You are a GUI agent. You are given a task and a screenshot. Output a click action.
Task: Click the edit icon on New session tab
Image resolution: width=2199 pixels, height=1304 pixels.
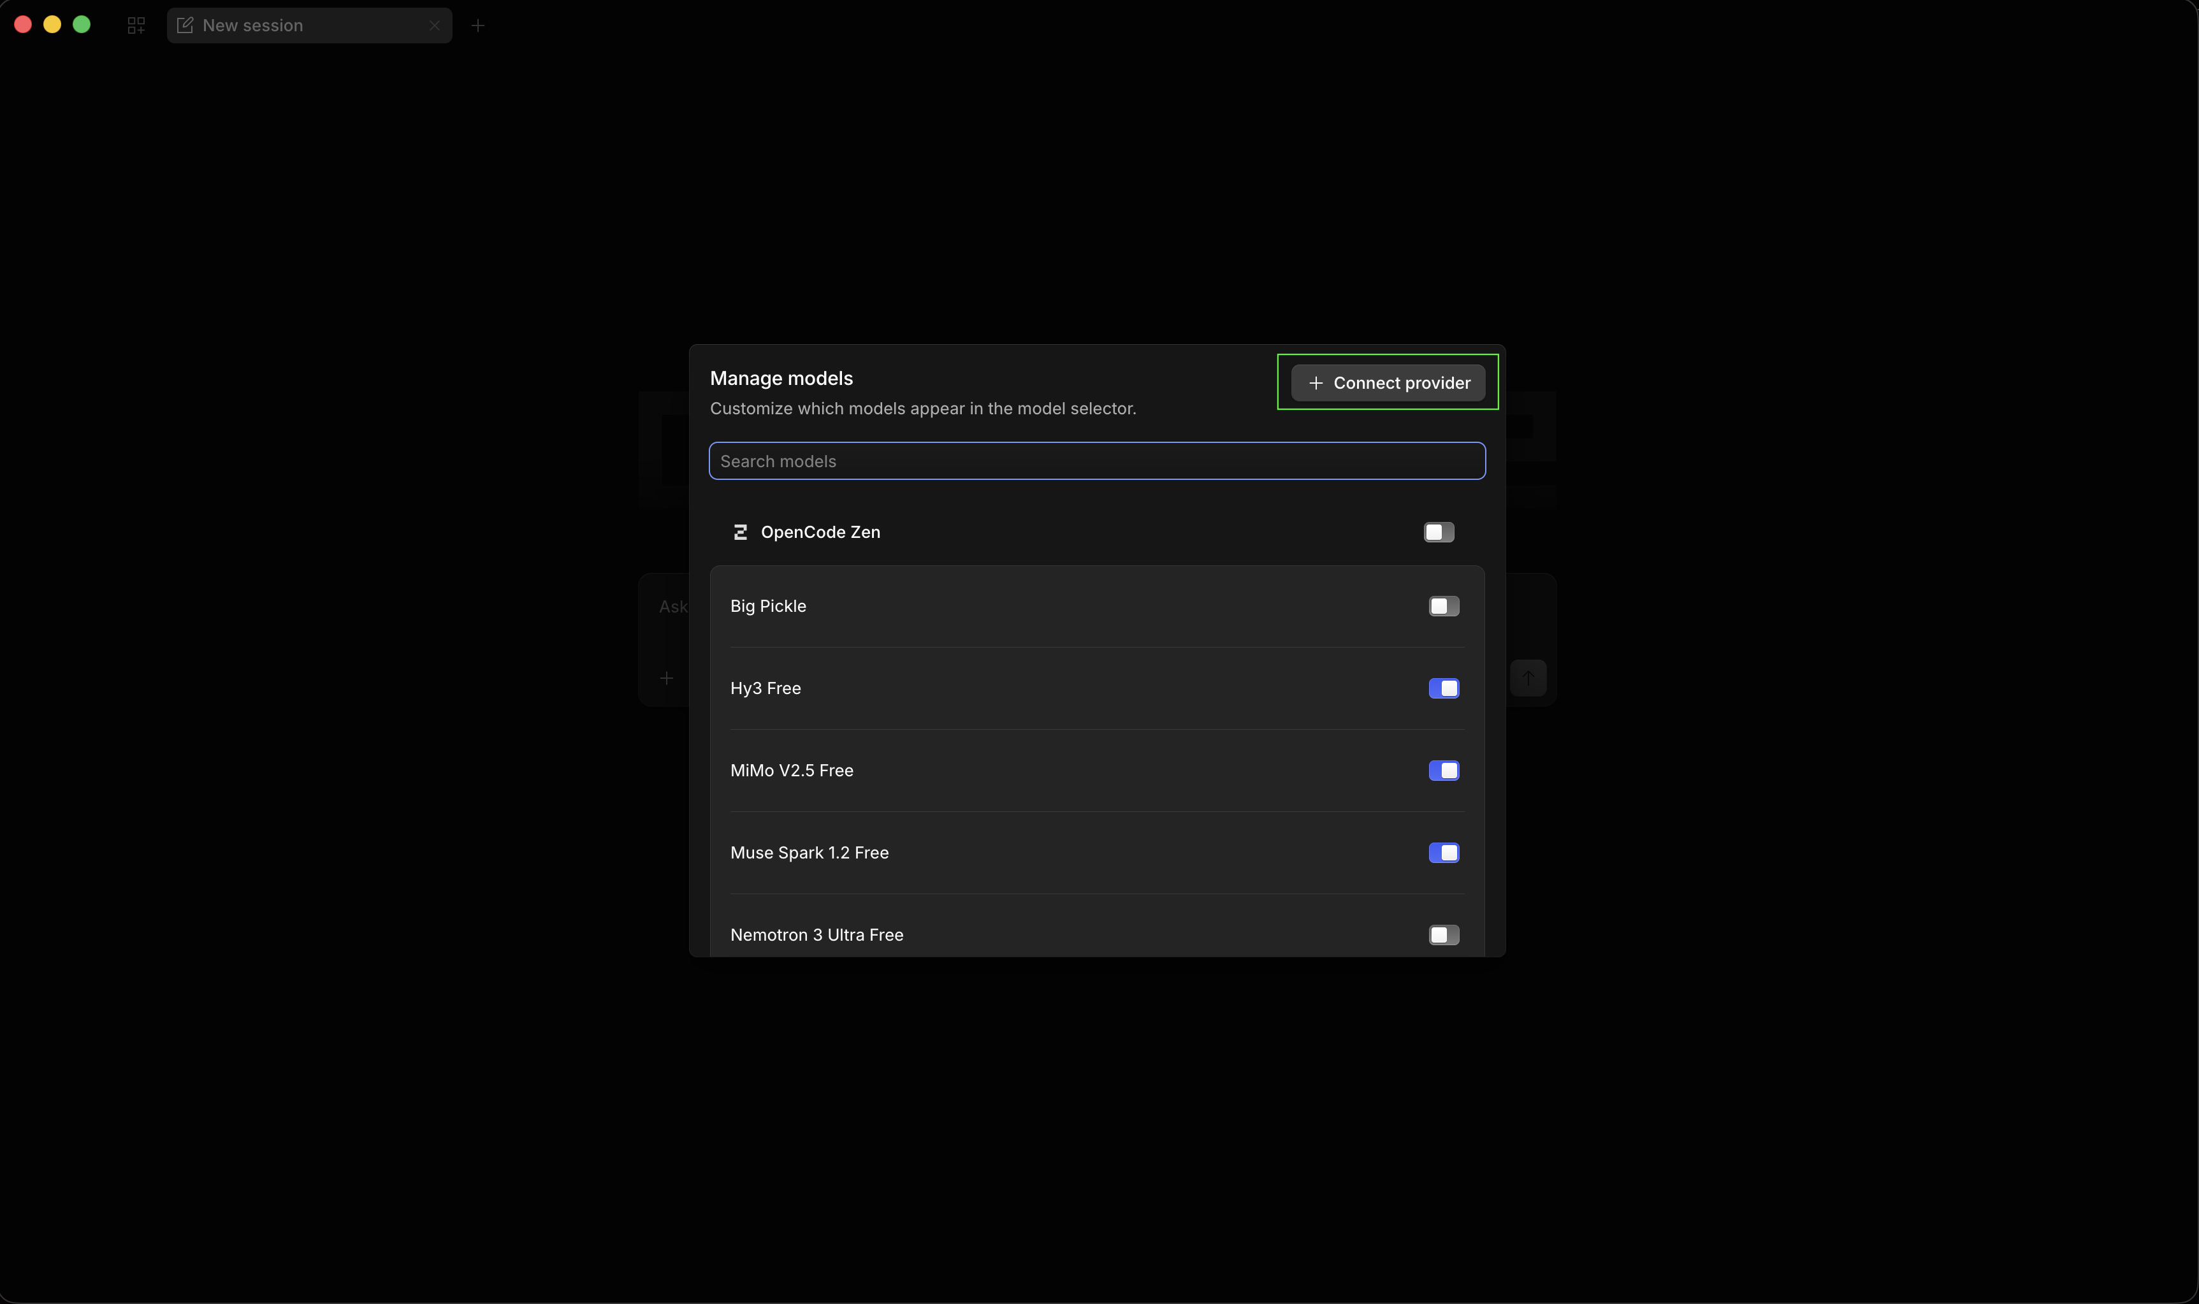(x=184, y=25)
